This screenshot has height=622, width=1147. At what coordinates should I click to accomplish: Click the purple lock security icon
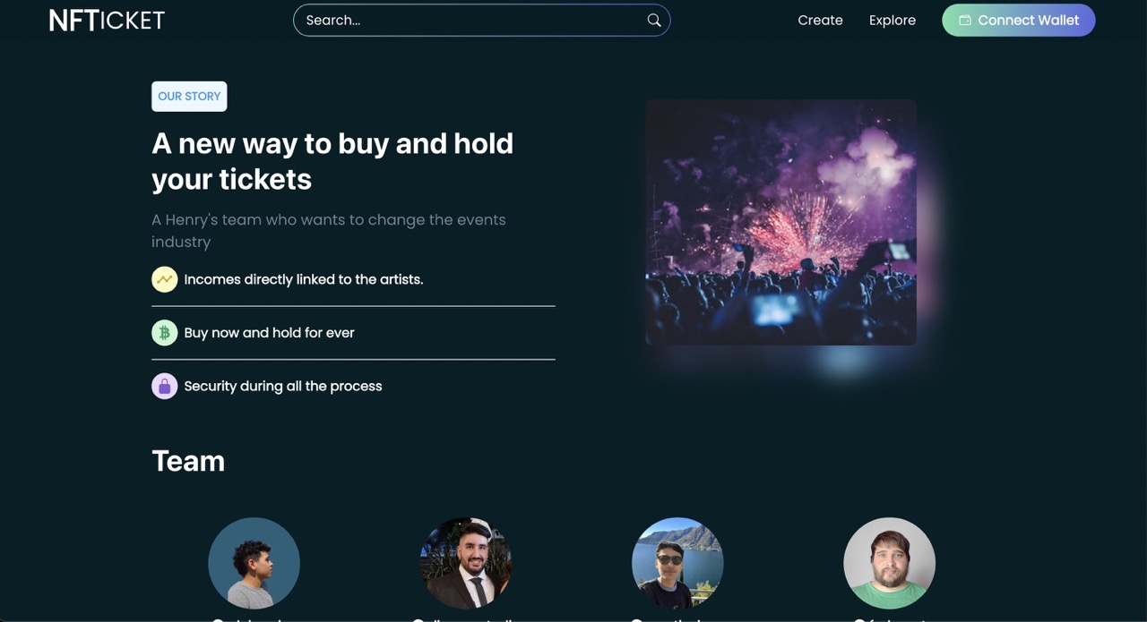click(x=164, y=386)
